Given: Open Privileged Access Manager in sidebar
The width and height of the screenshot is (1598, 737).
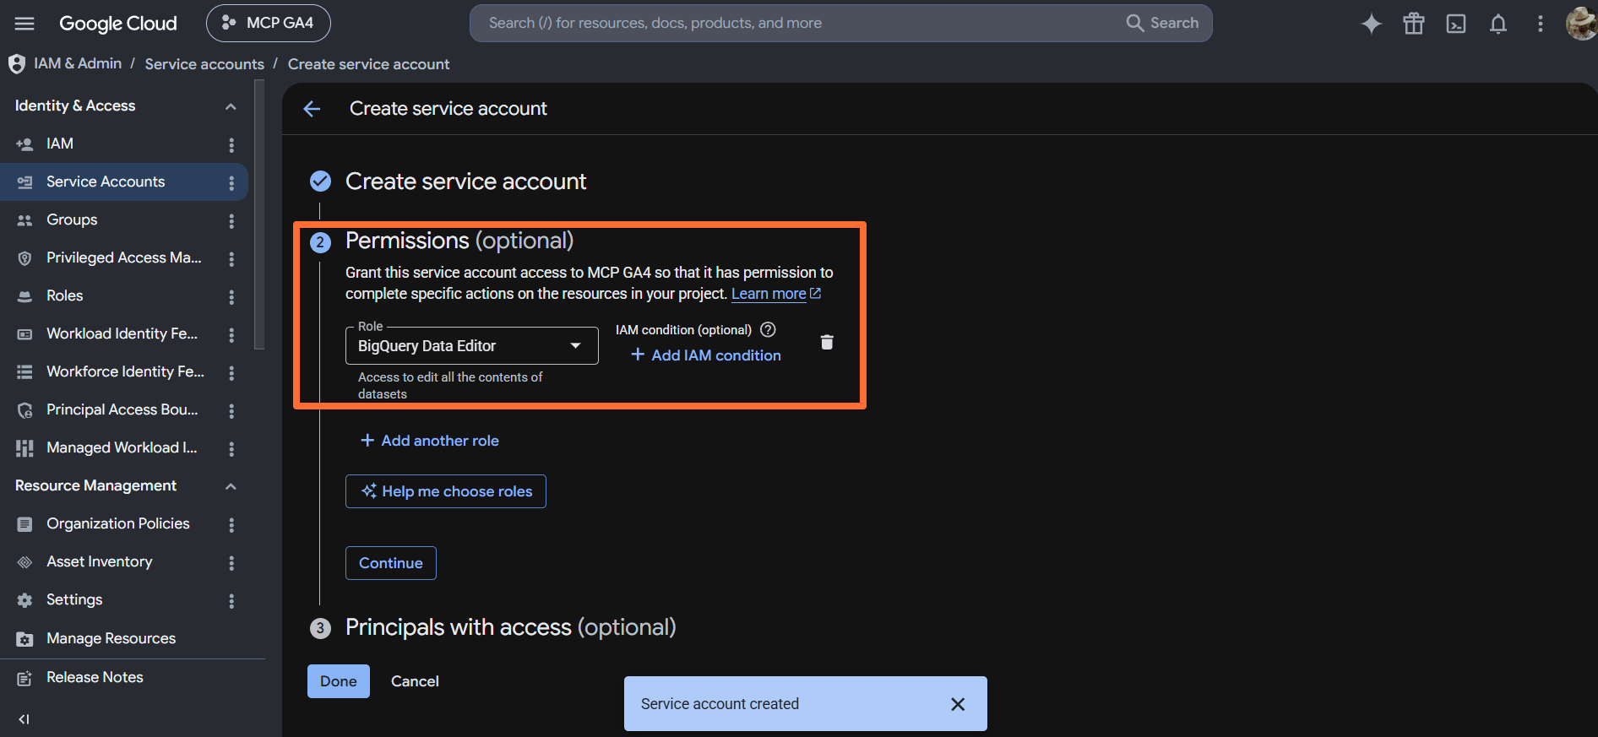Looking at the screenshot, I should [123, 258].
